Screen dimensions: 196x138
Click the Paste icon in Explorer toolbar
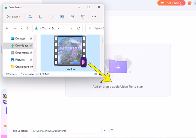click(x=51, y=17)
